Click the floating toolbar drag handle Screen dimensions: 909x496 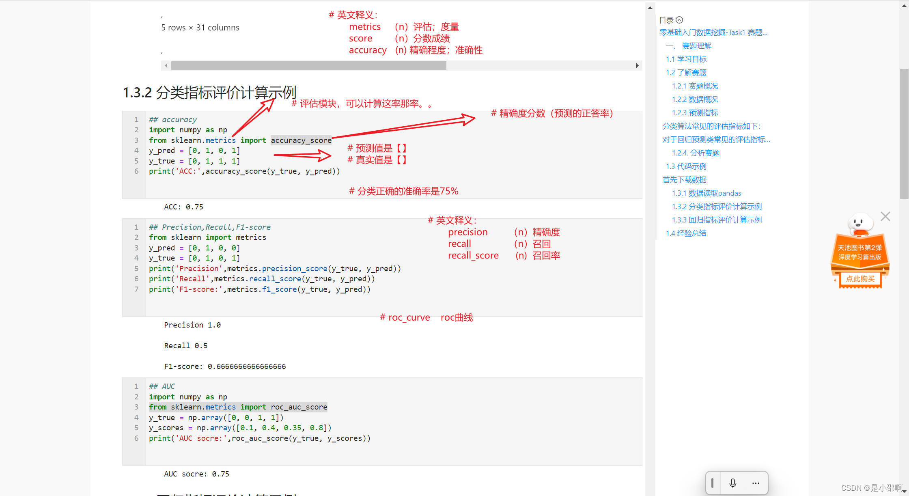(713, 483)
